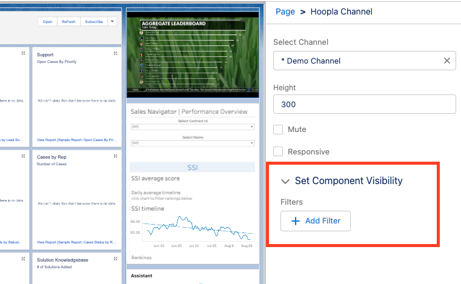Click the Subscribe button
The height and width of the screenshot is (284, 461).
click(x=94, y=21)
